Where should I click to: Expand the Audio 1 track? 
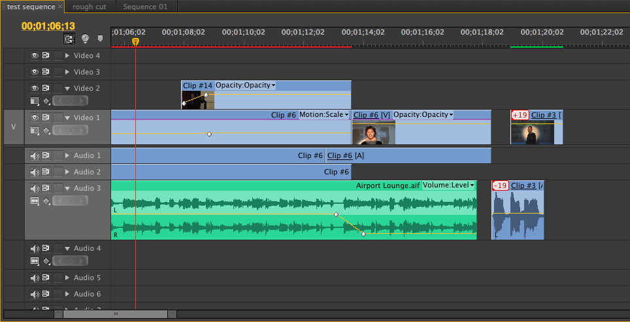tap(67, 155)
